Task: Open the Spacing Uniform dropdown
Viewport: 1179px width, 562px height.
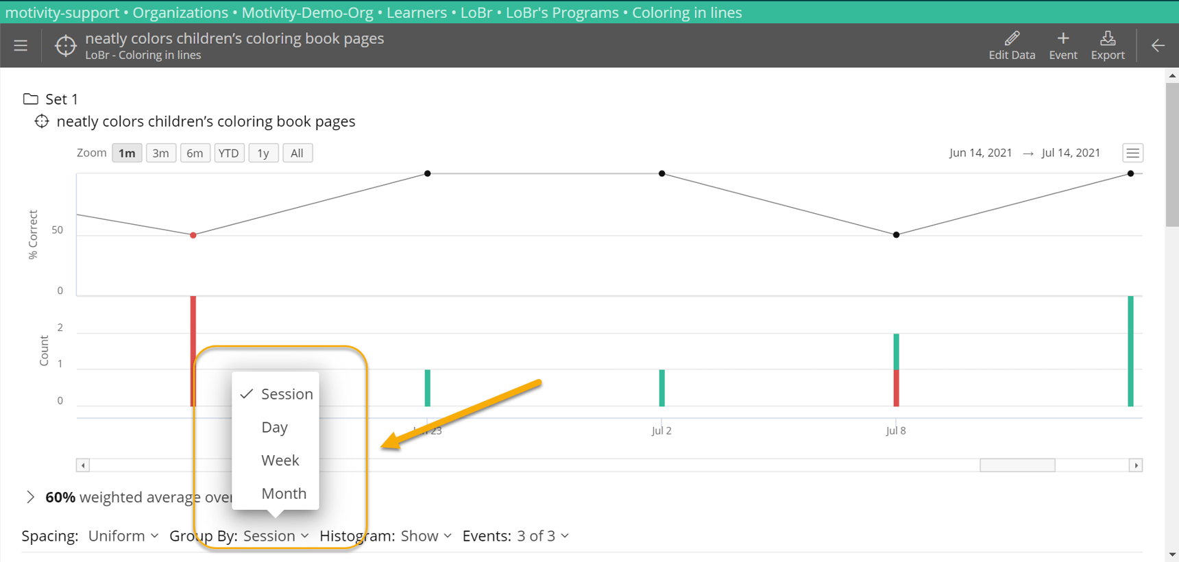Action: (x=123, y=536)
